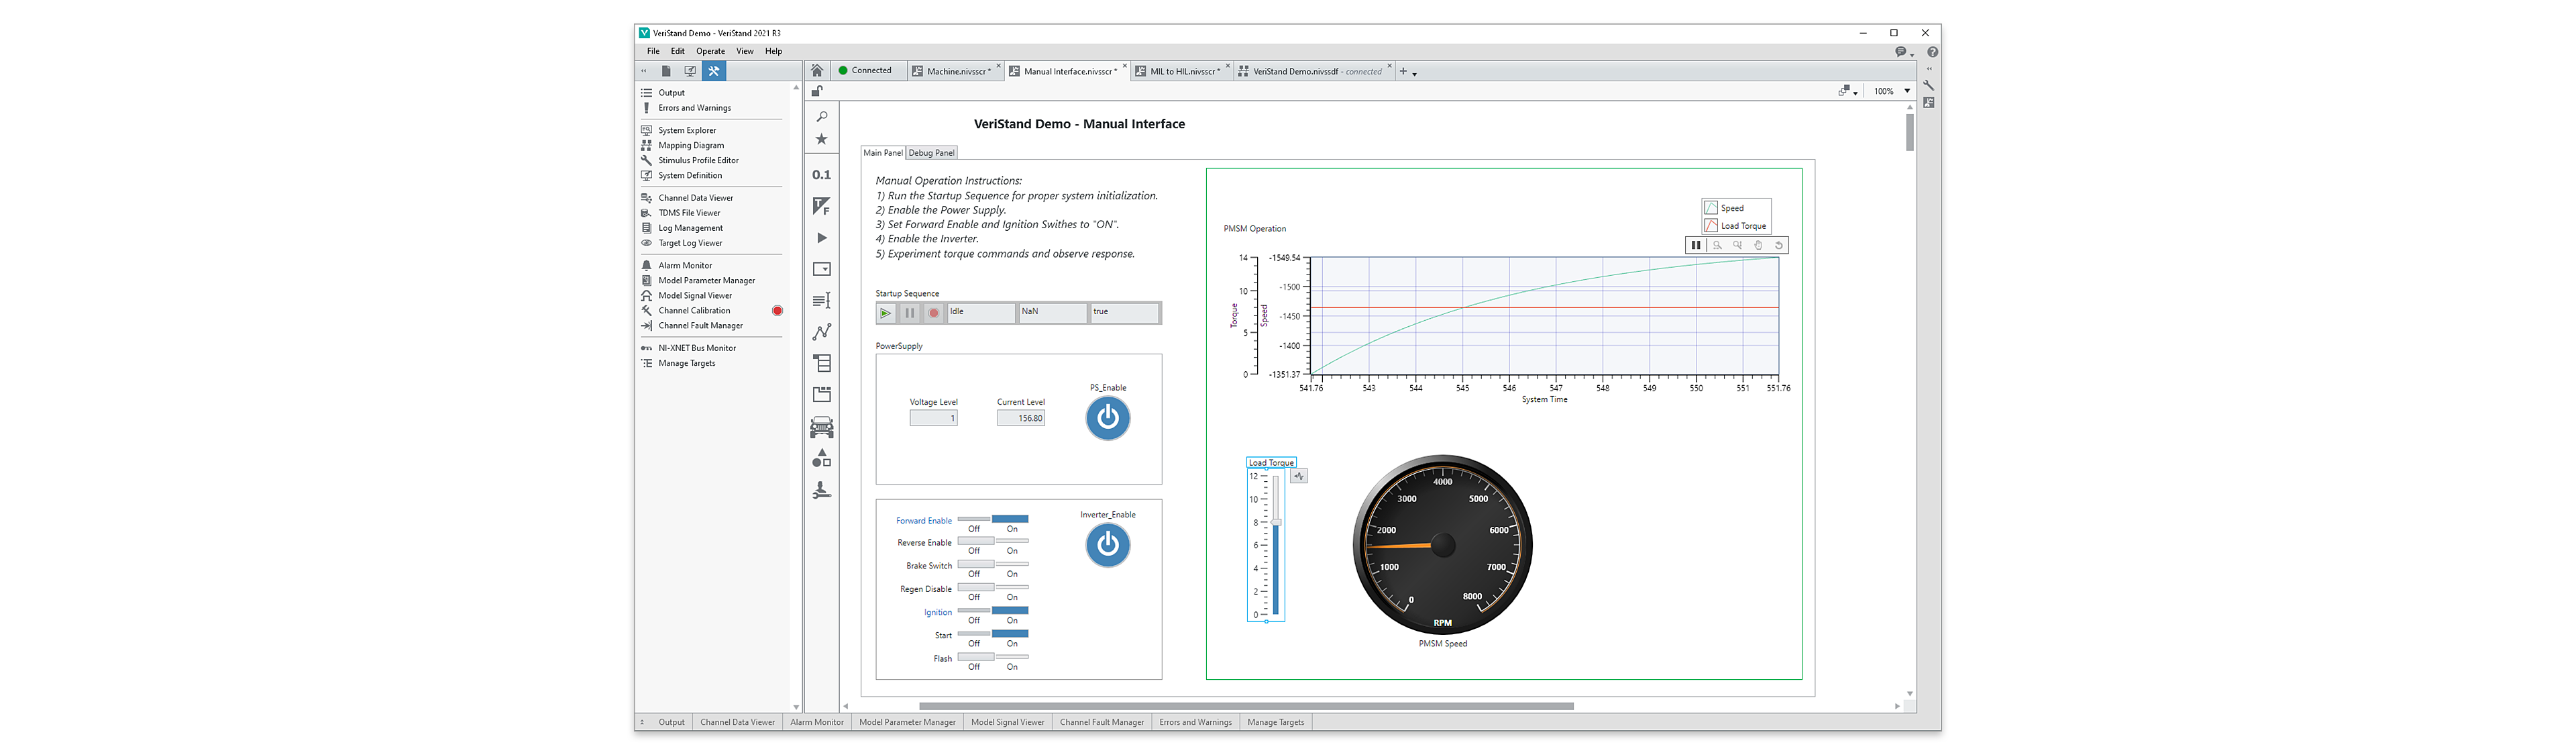Expand the bottom tab strip arrows toggle
Image resolution: width=2576 pixels, height=755 pixels.
[x=642, y=722]
